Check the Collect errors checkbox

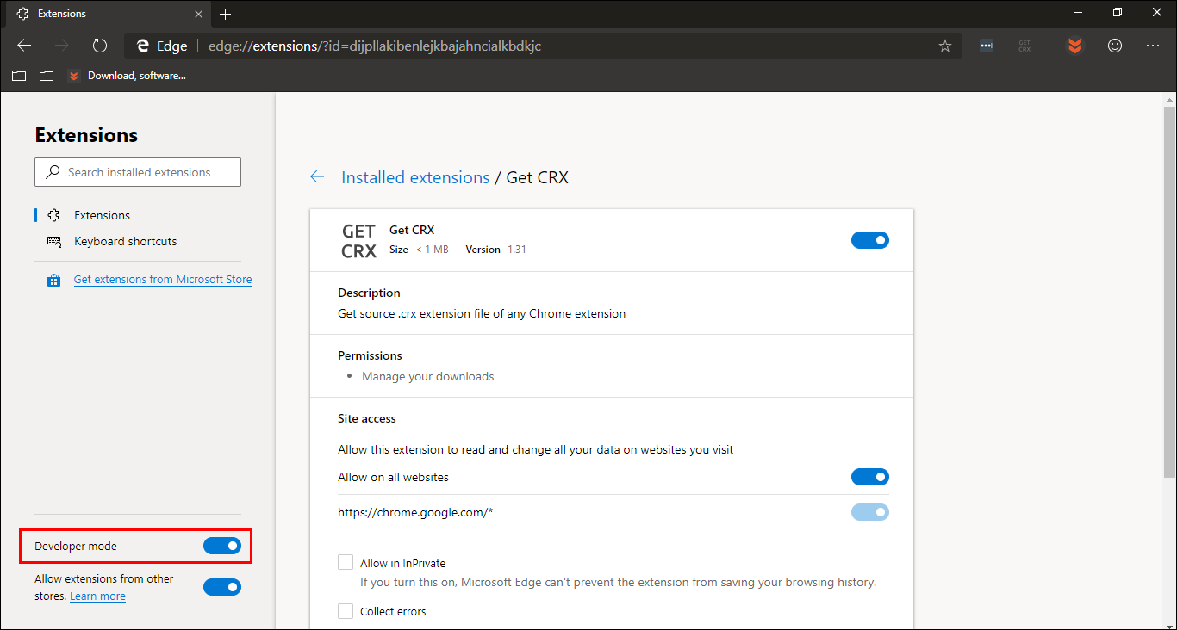click(x=346, y=611)
